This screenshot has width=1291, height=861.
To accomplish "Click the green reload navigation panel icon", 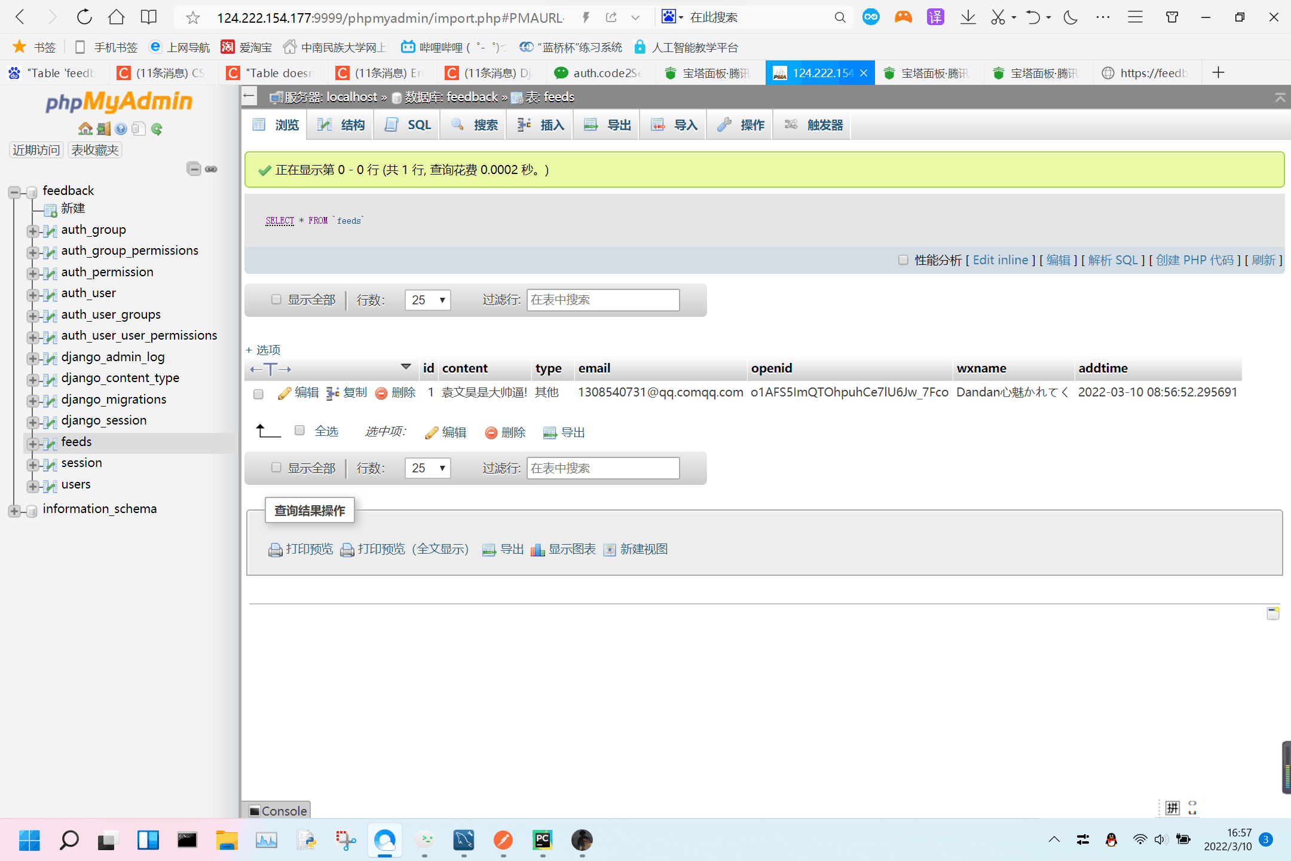I will [157, 129].
